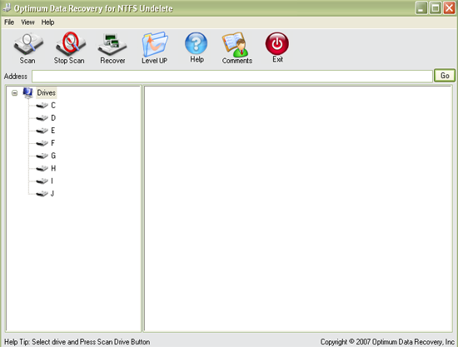The width and height of the screenshot is (458, 347).
Task: Click the Scan drive toolbar icon
Action: tap(28, 44)
